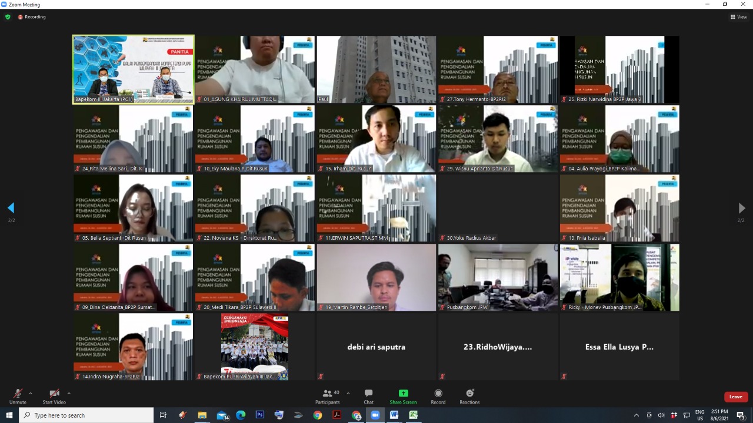Open Photoshop from taskbar
The image size is (753, 423).
click(260, 415)
